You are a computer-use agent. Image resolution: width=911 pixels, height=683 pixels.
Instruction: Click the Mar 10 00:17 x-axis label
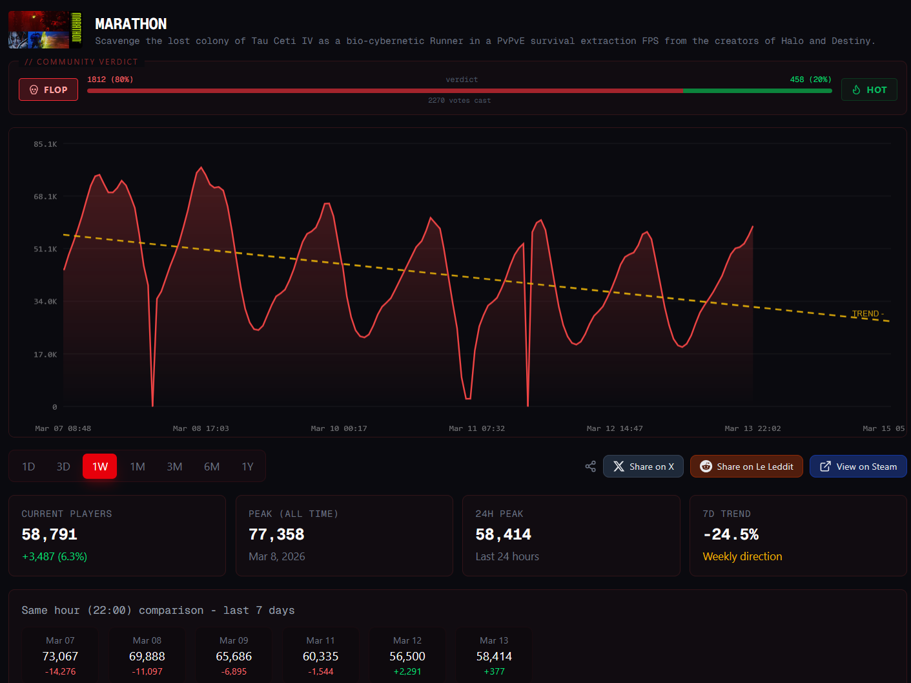[x=339, y=428]
